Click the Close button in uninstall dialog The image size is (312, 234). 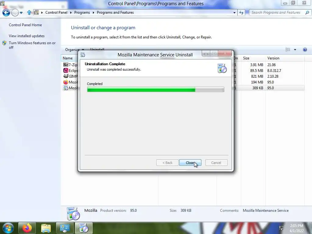[x=190, y=163]
